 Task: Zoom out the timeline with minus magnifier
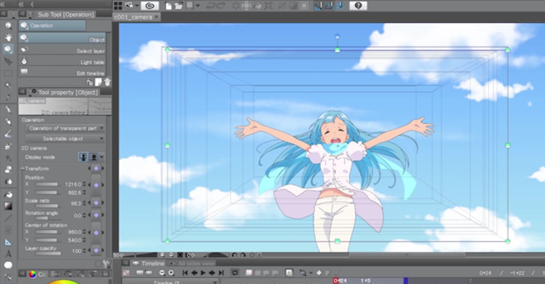162,273
